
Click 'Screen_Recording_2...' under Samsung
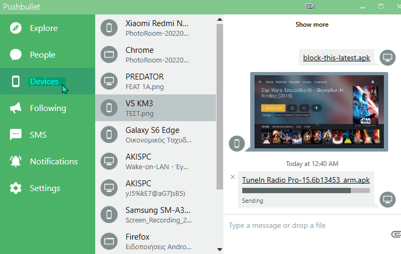pos(159,220)
